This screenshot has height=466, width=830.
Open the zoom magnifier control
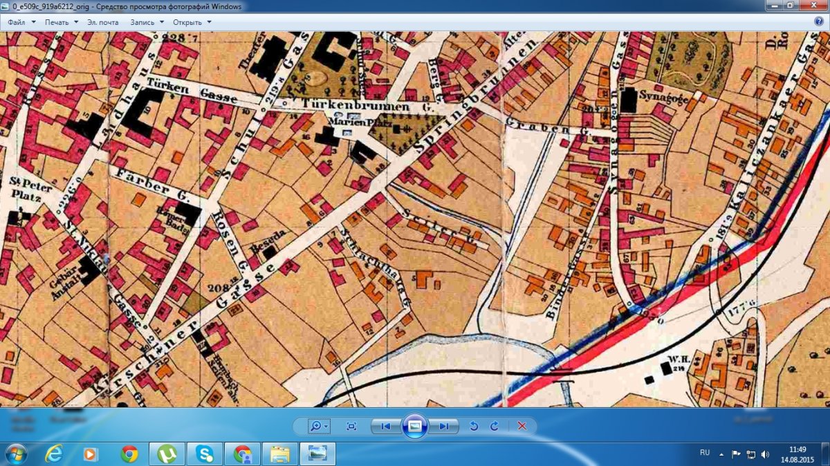pos(318,426)
